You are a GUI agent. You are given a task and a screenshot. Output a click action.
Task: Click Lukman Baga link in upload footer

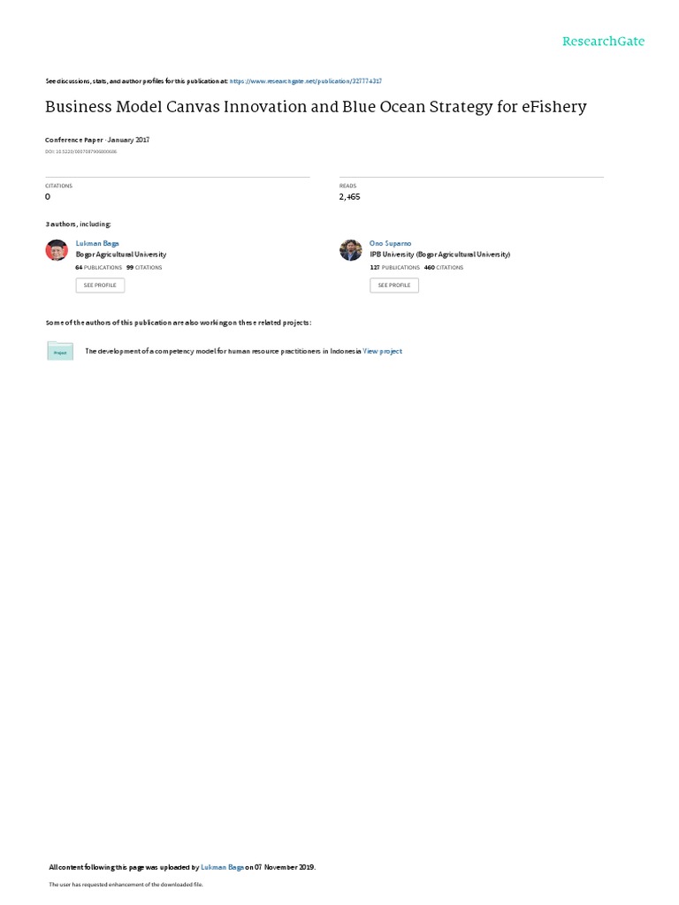222,867
